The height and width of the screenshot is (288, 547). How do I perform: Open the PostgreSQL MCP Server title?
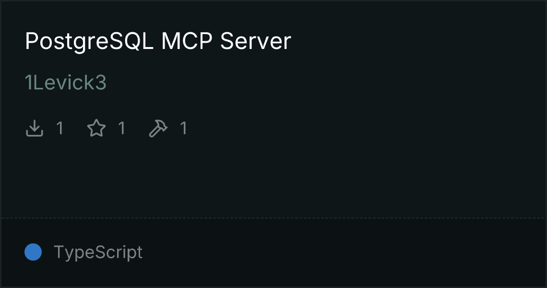click(158, 41)
